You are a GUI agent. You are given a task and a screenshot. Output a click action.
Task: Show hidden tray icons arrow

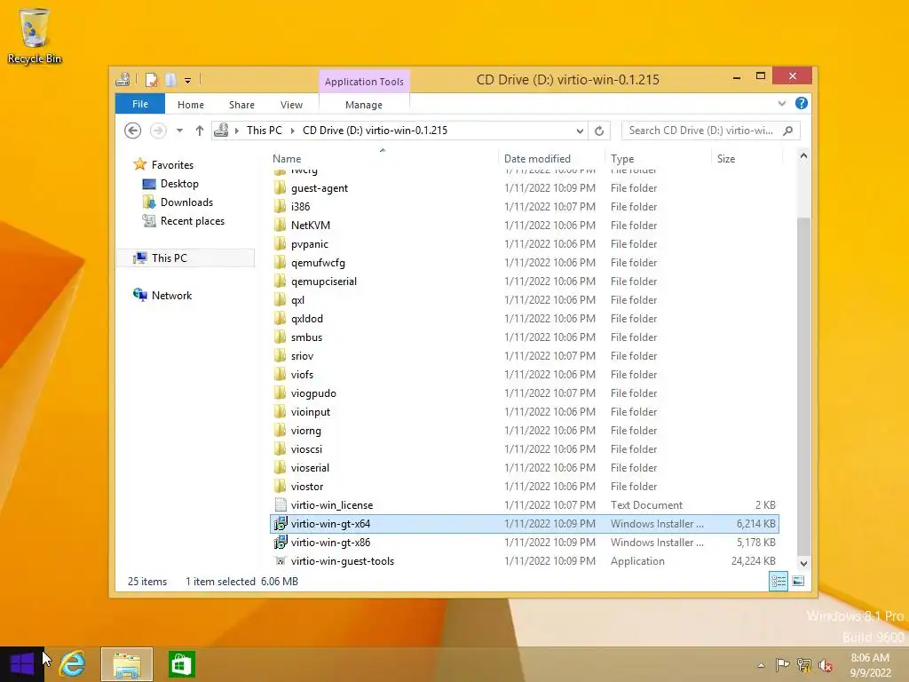[761, 665]
